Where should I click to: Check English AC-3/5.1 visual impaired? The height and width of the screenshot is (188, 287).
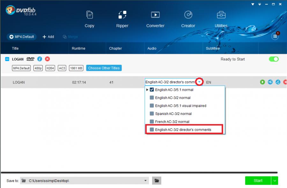[x=152, y=105]
